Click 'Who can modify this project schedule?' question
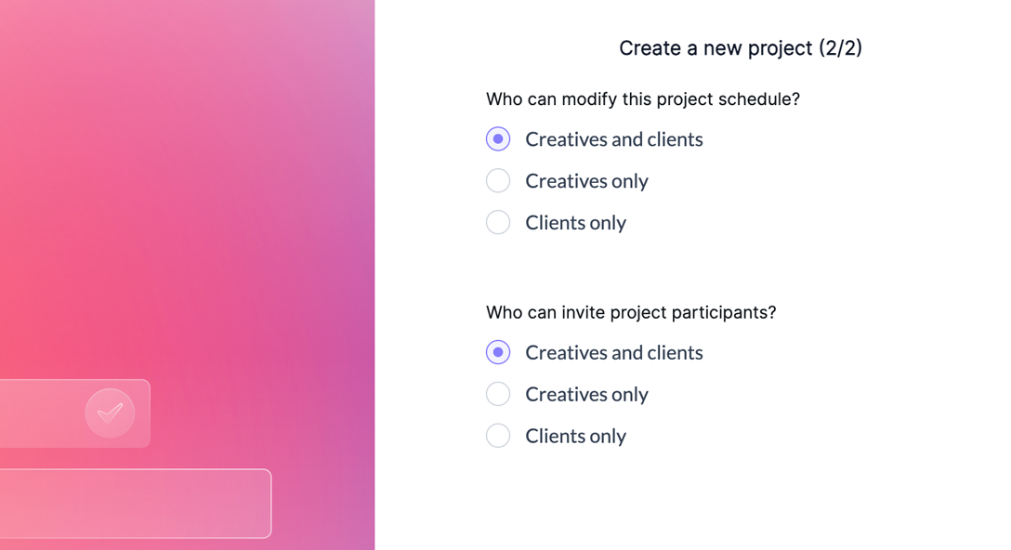1011x550 pixels. tap(642, 99)
